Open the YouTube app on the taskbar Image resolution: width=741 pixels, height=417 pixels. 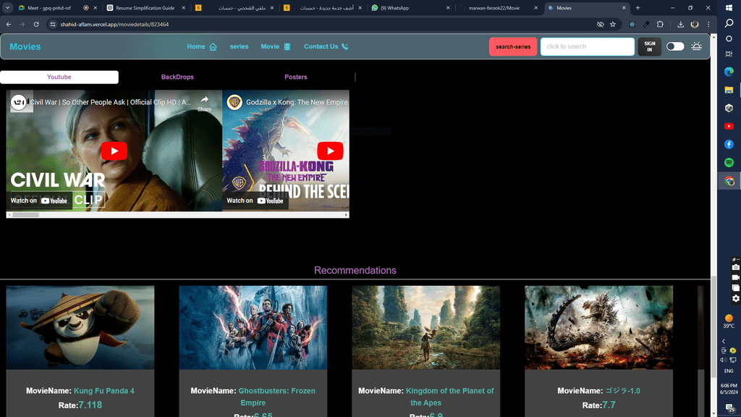tap(729, 126)
